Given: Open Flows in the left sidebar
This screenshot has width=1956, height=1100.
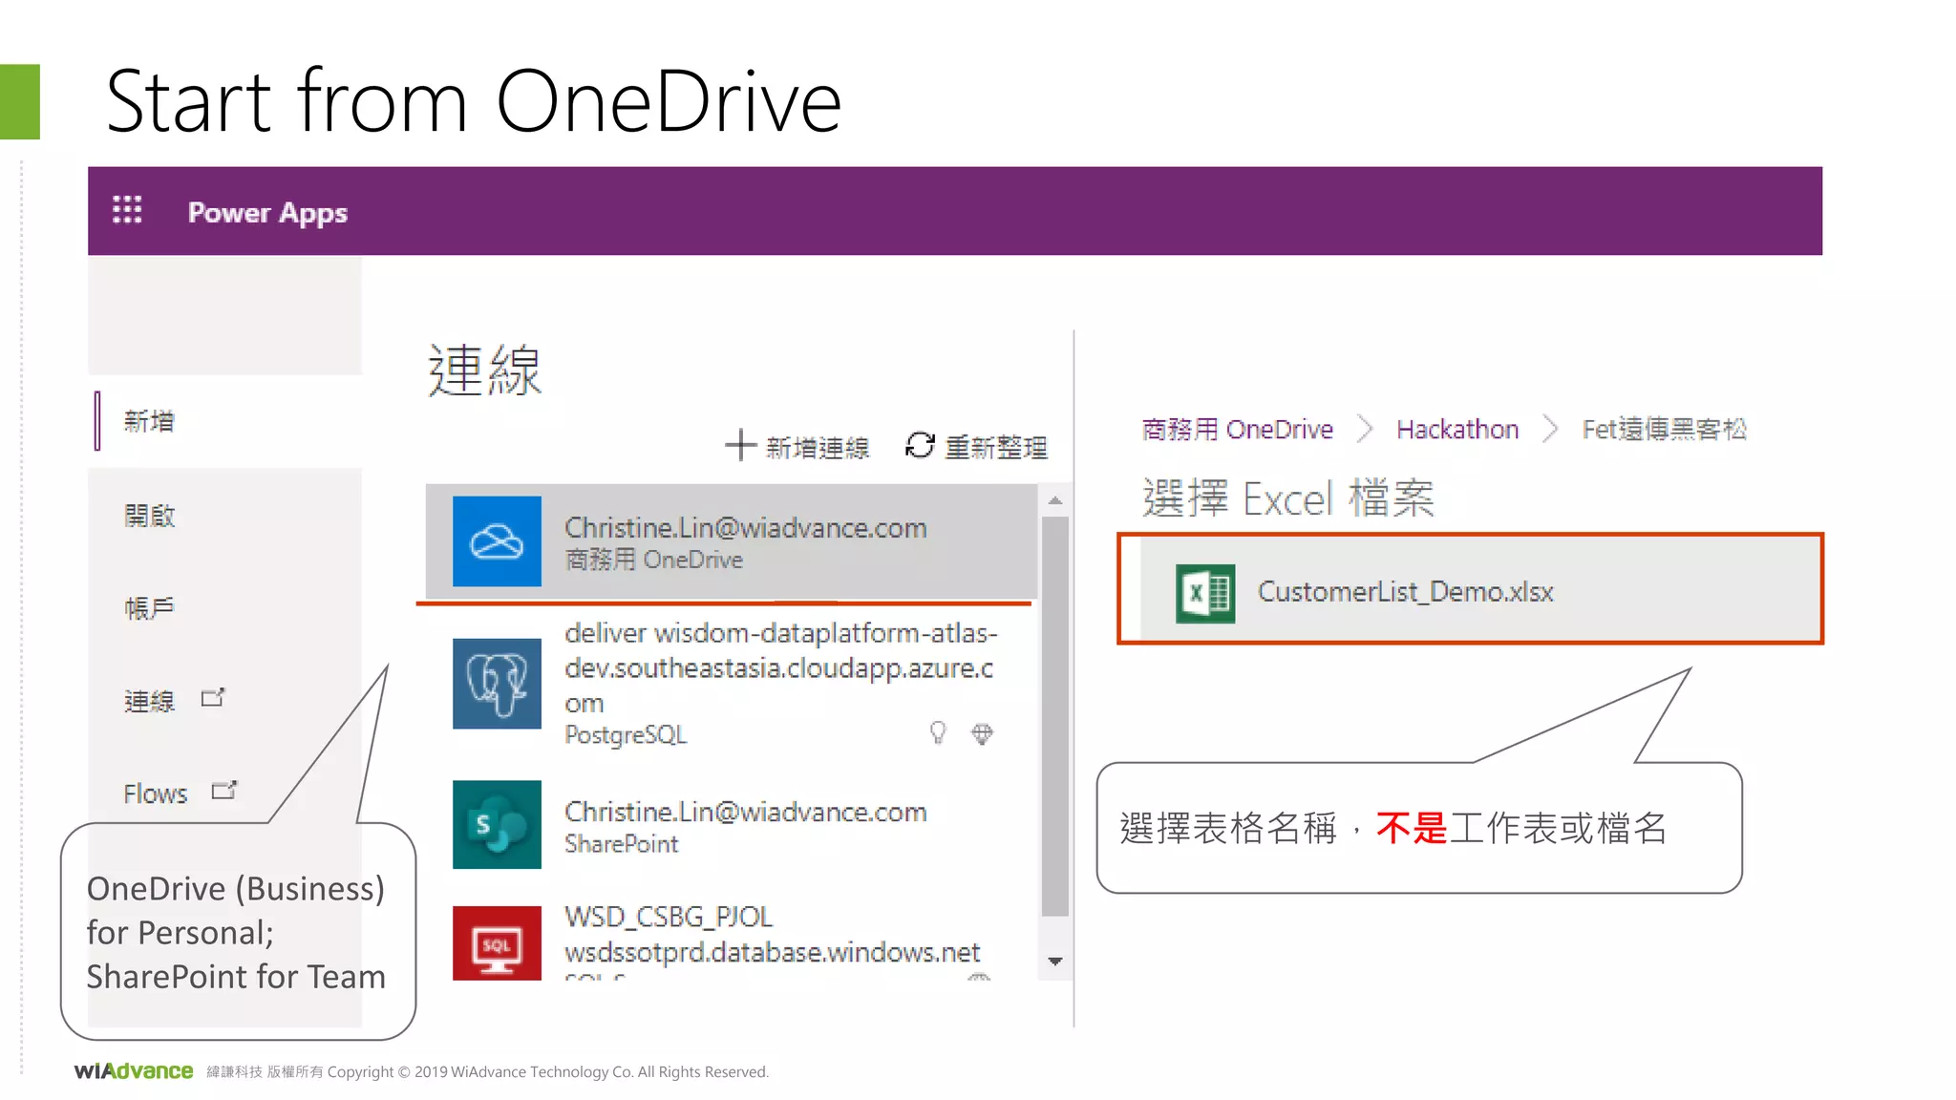Looking at the screenshot, I should point(156,793).
